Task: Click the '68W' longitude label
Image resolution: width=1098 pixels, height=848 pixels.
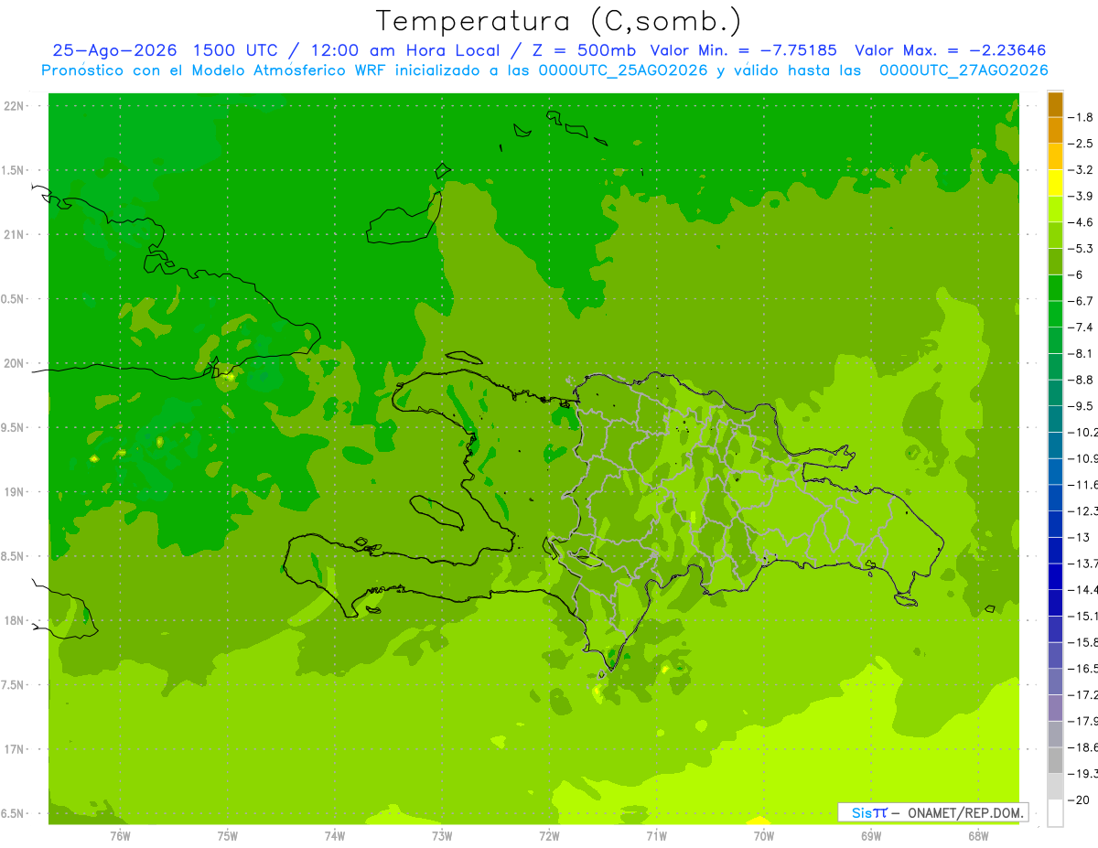Action: tap(978, 836)
